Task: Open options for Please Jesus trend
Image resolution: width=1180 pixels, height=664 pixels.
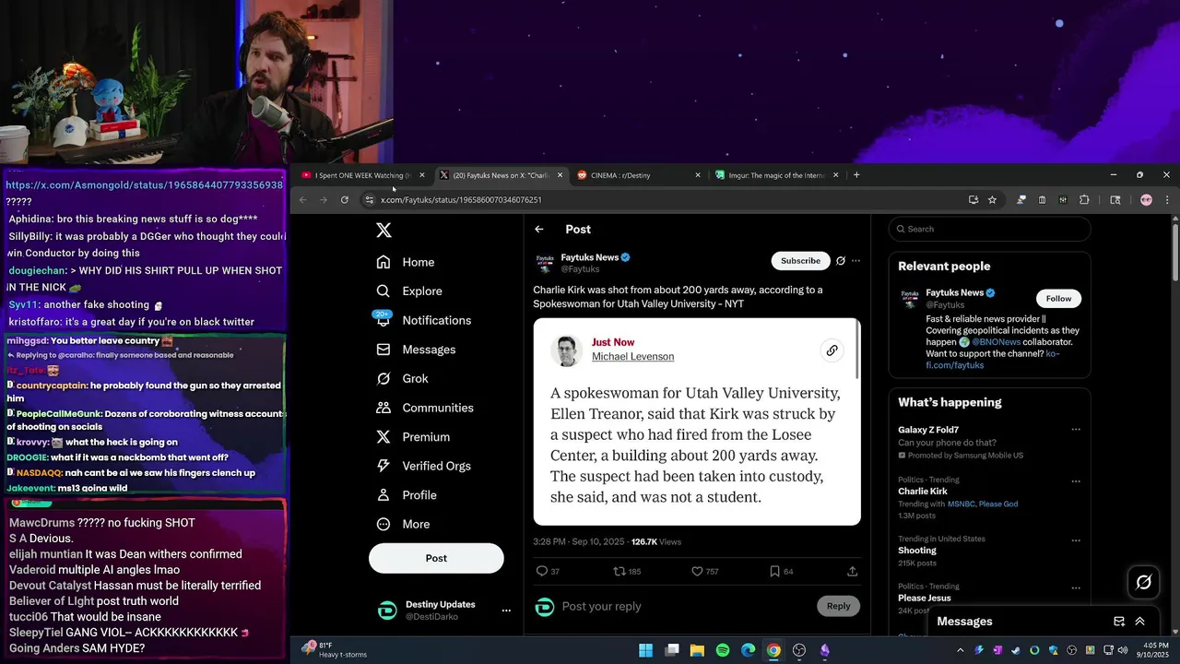Action: [1076, 588]
